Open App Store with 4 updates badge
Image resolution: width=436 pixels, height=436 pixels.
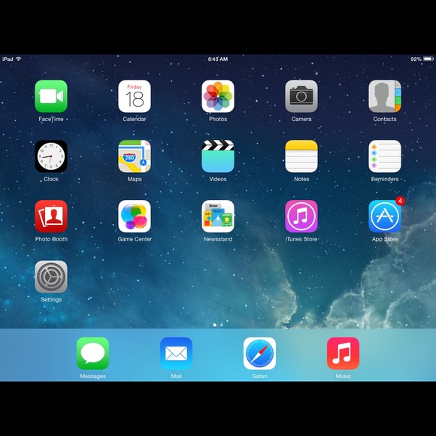pyautogui.click(x=385, y=216)
